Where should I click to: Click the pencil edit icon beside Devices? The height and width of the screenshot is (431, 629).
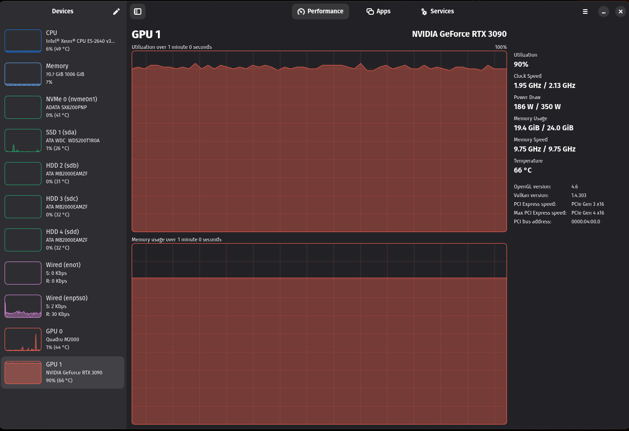tap(116, 12)
